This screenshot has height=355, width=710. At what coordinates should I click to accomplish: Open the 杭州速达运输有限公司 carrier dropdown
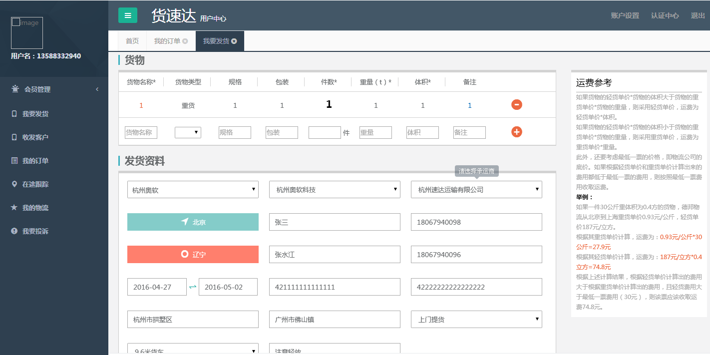tap(476, 190)
